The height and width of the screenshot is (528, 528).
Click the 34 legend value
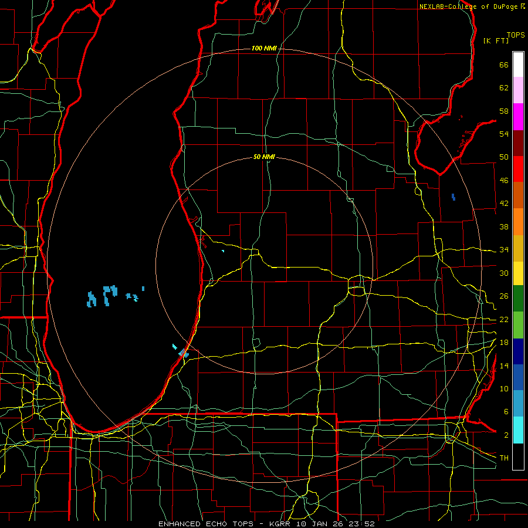[504, 250]
